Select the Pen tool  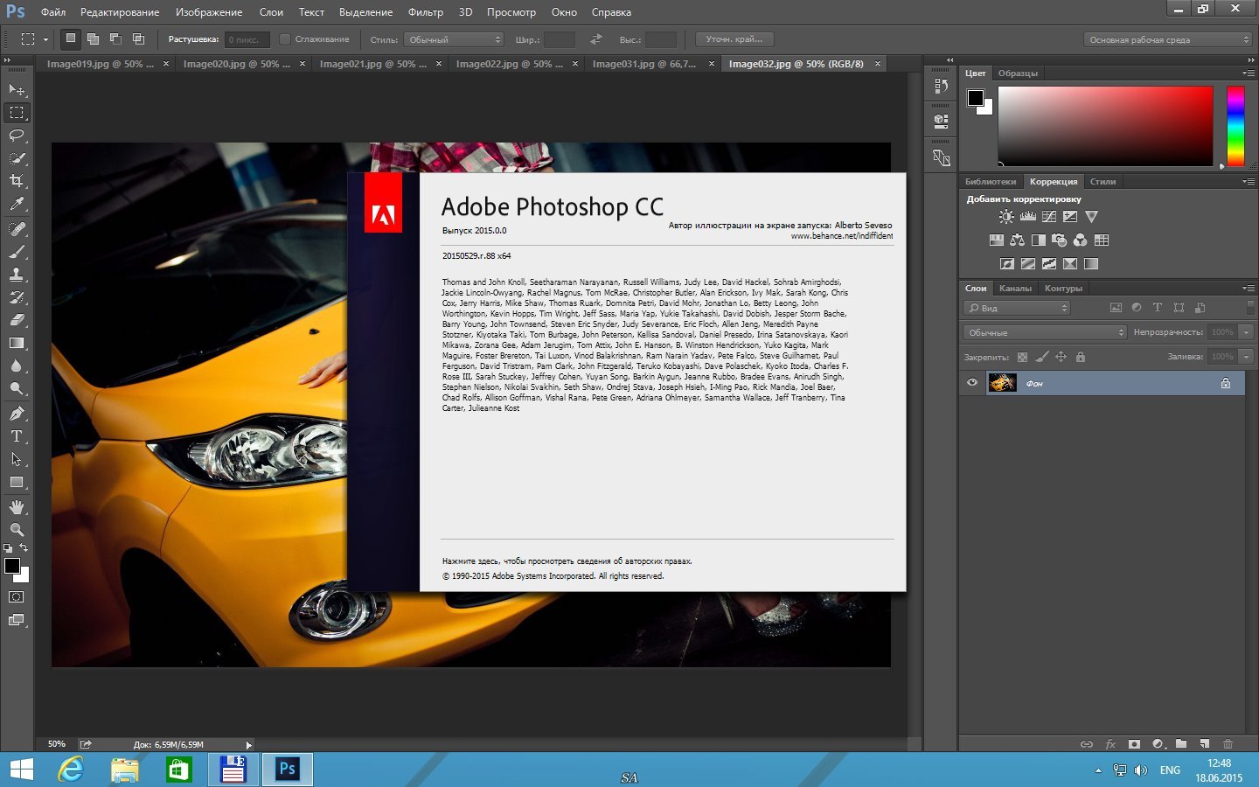pos(17,414)
